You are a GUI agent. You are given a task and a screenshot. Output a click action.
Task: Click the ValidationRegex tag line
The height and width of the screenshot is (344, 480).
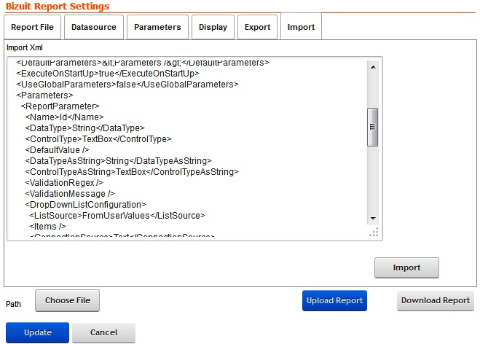click(64, 183)
